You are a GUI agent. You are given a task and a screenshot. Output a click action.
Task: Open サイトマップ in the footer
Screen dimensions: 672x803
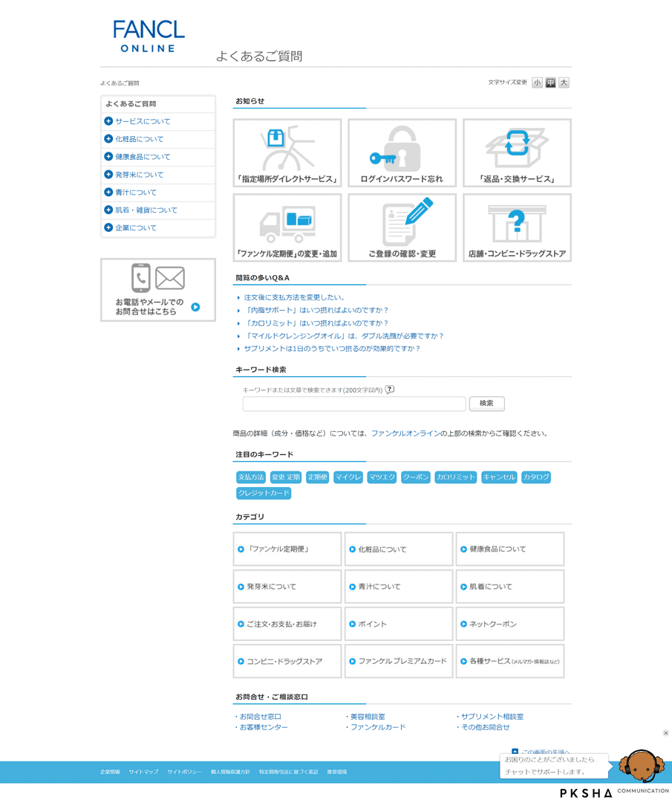(144, 772)
